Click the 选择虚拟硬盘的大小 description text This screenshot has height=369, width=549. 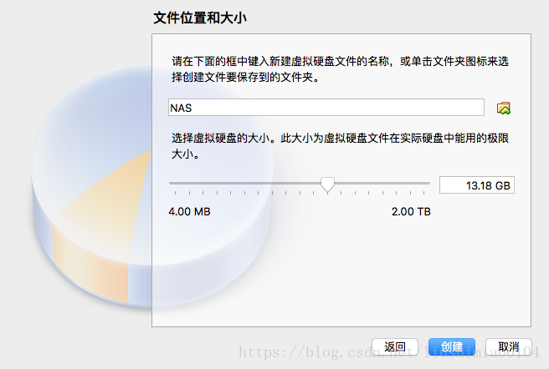[340, 146]
